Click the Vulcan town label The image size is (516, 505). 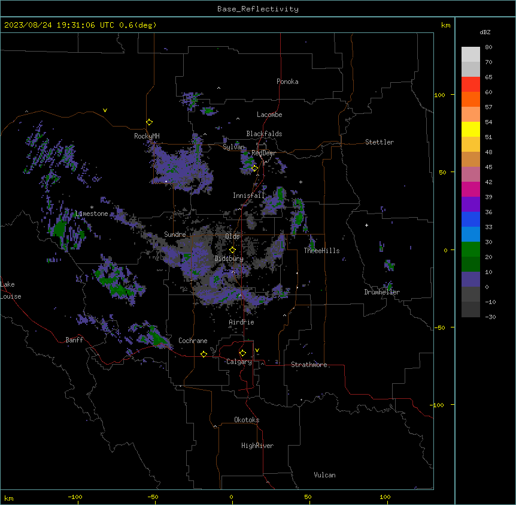(x=325, y=475)
